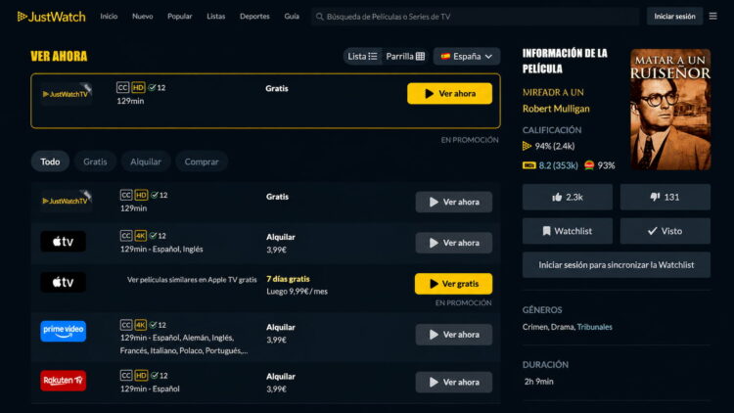Add movie to Watchlist

(x=568, y=231)
